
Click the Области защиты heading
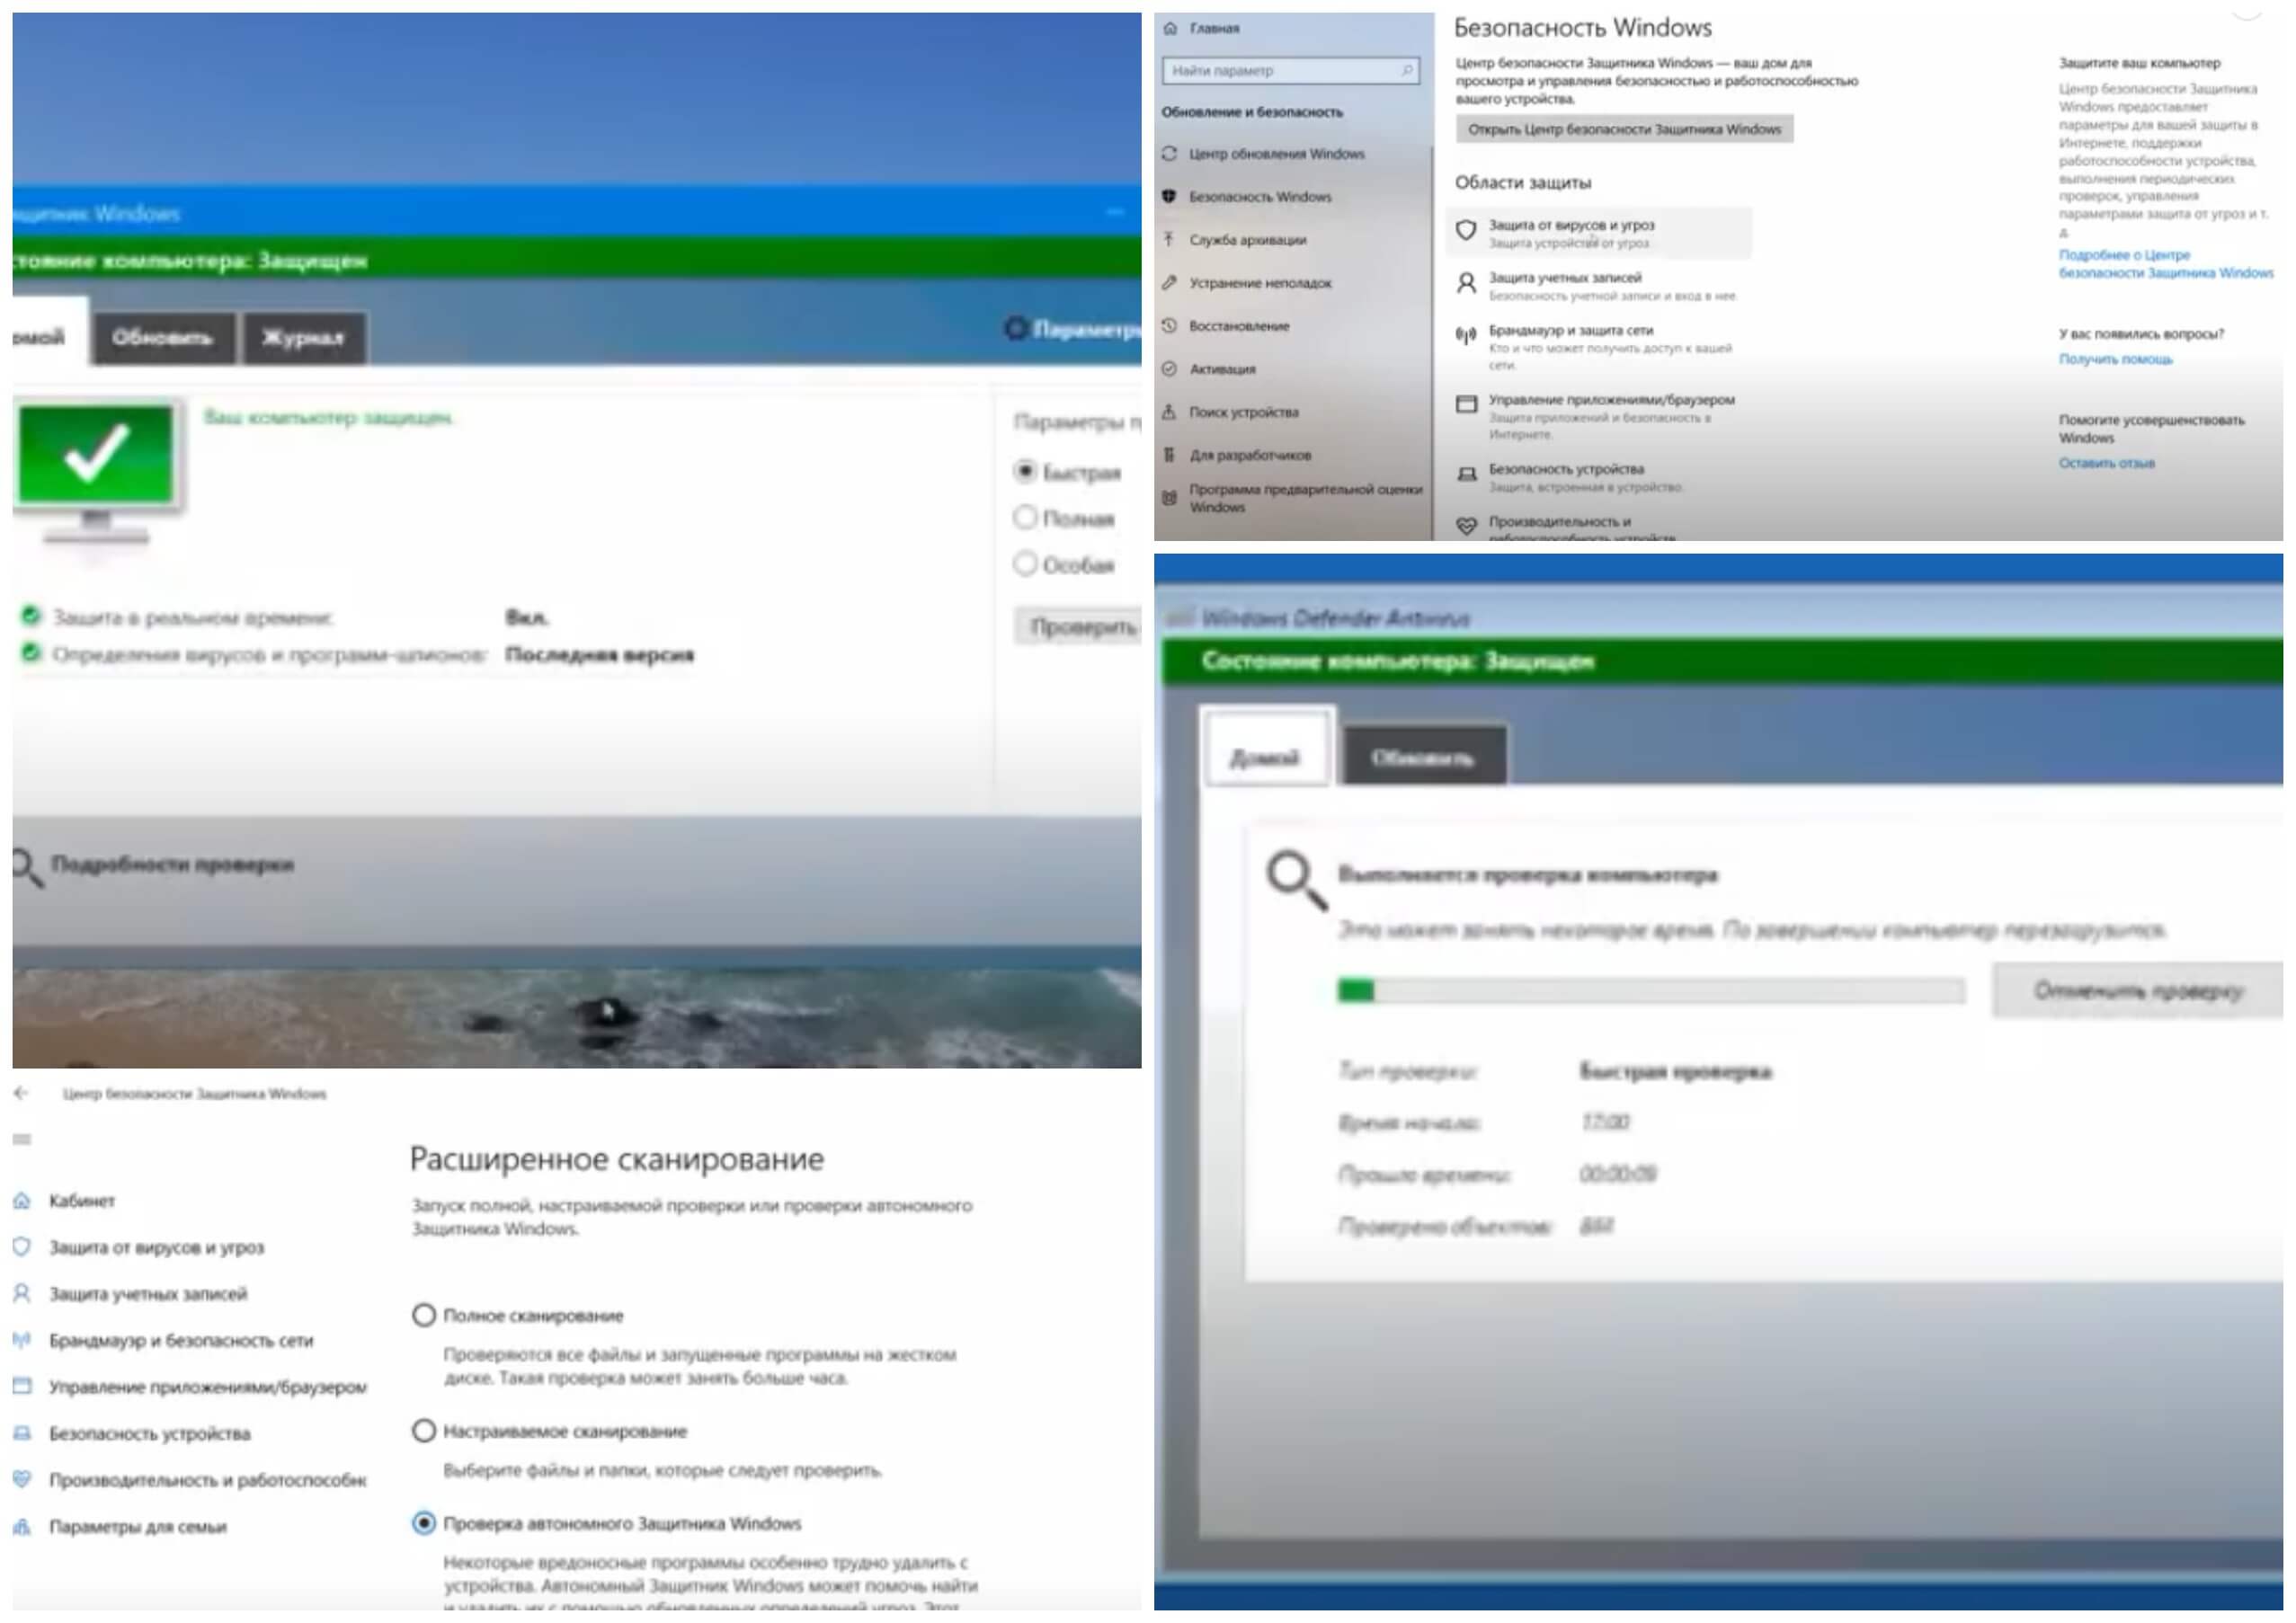(x=1522, y=183)
